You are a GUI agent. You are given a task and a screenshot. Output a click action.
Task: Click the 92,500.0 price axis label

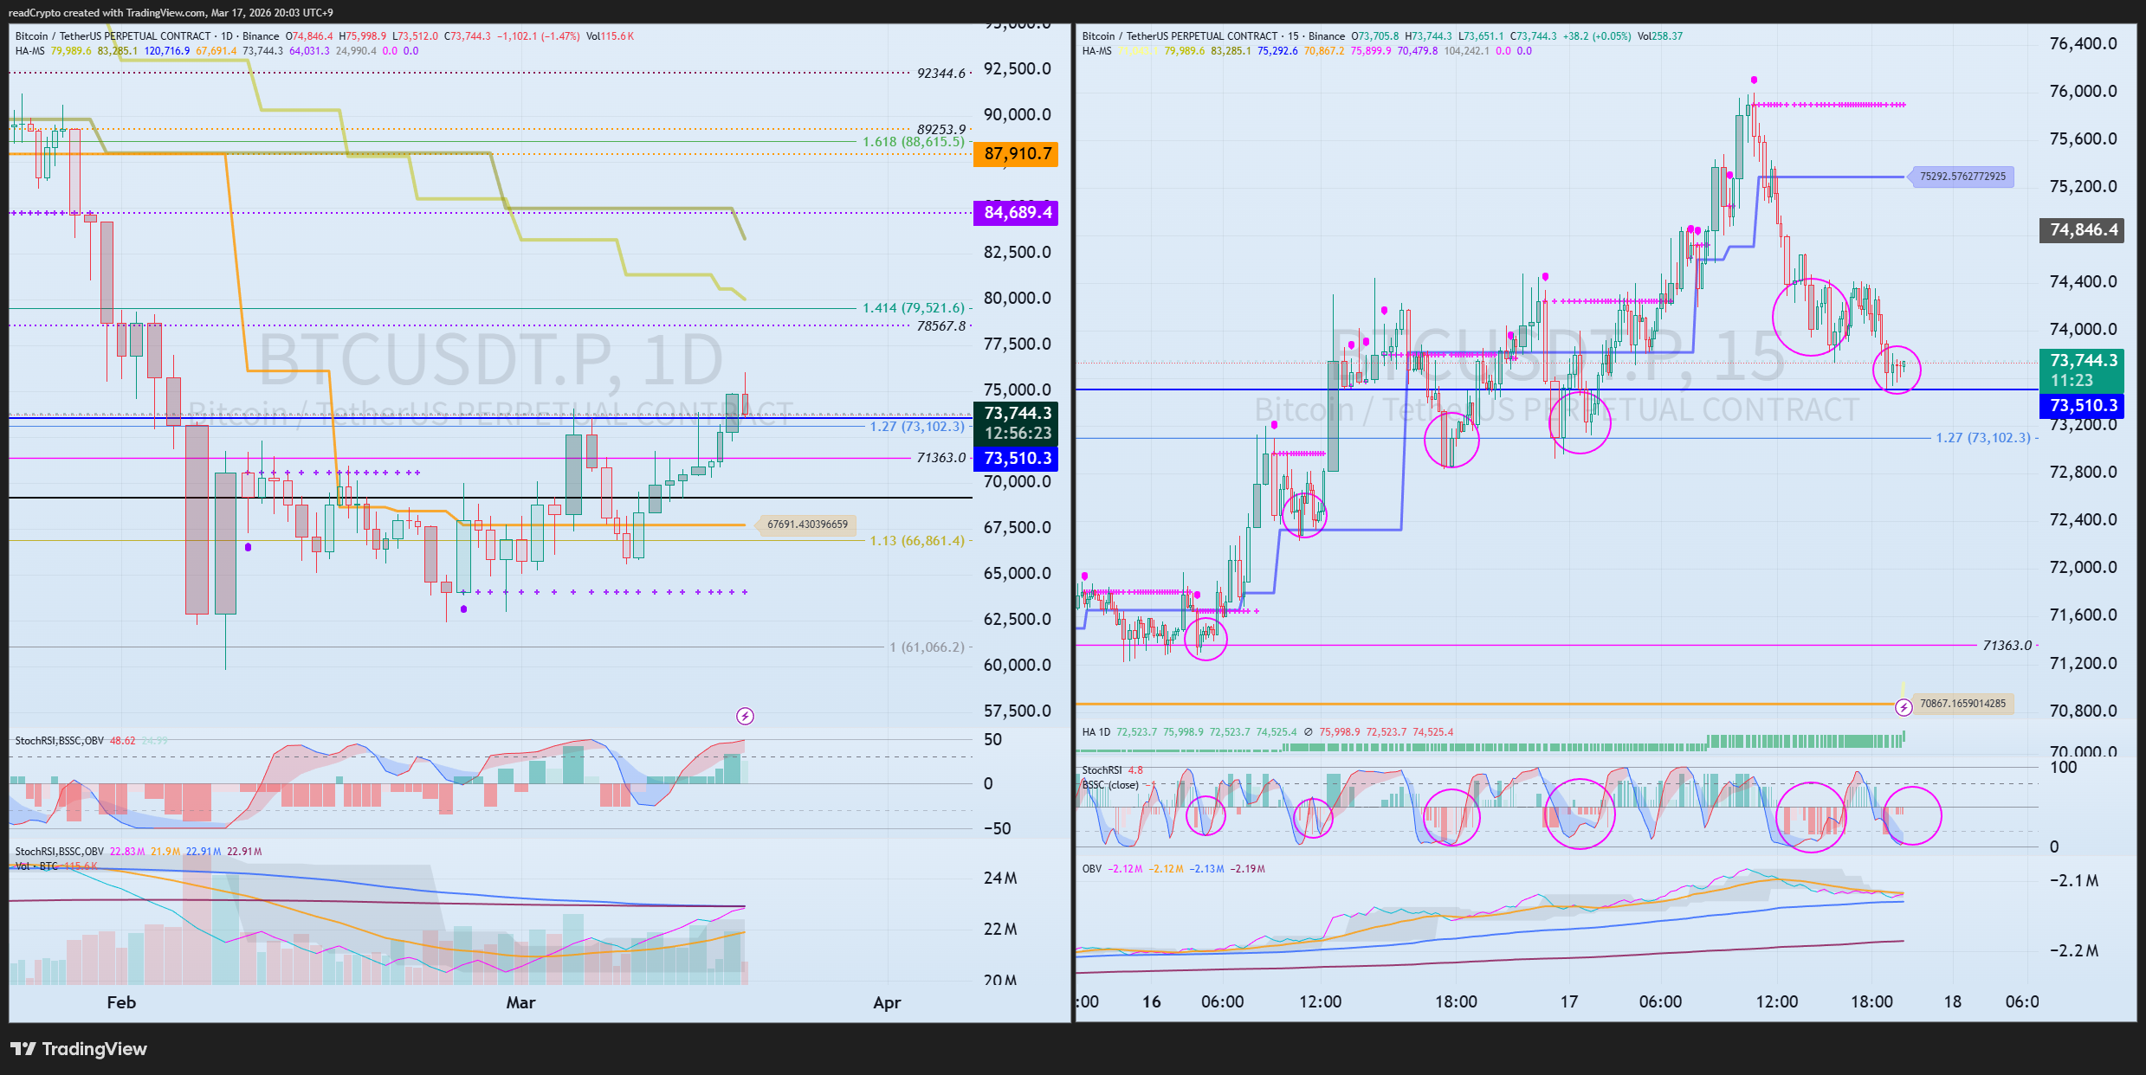[1018, 69]
